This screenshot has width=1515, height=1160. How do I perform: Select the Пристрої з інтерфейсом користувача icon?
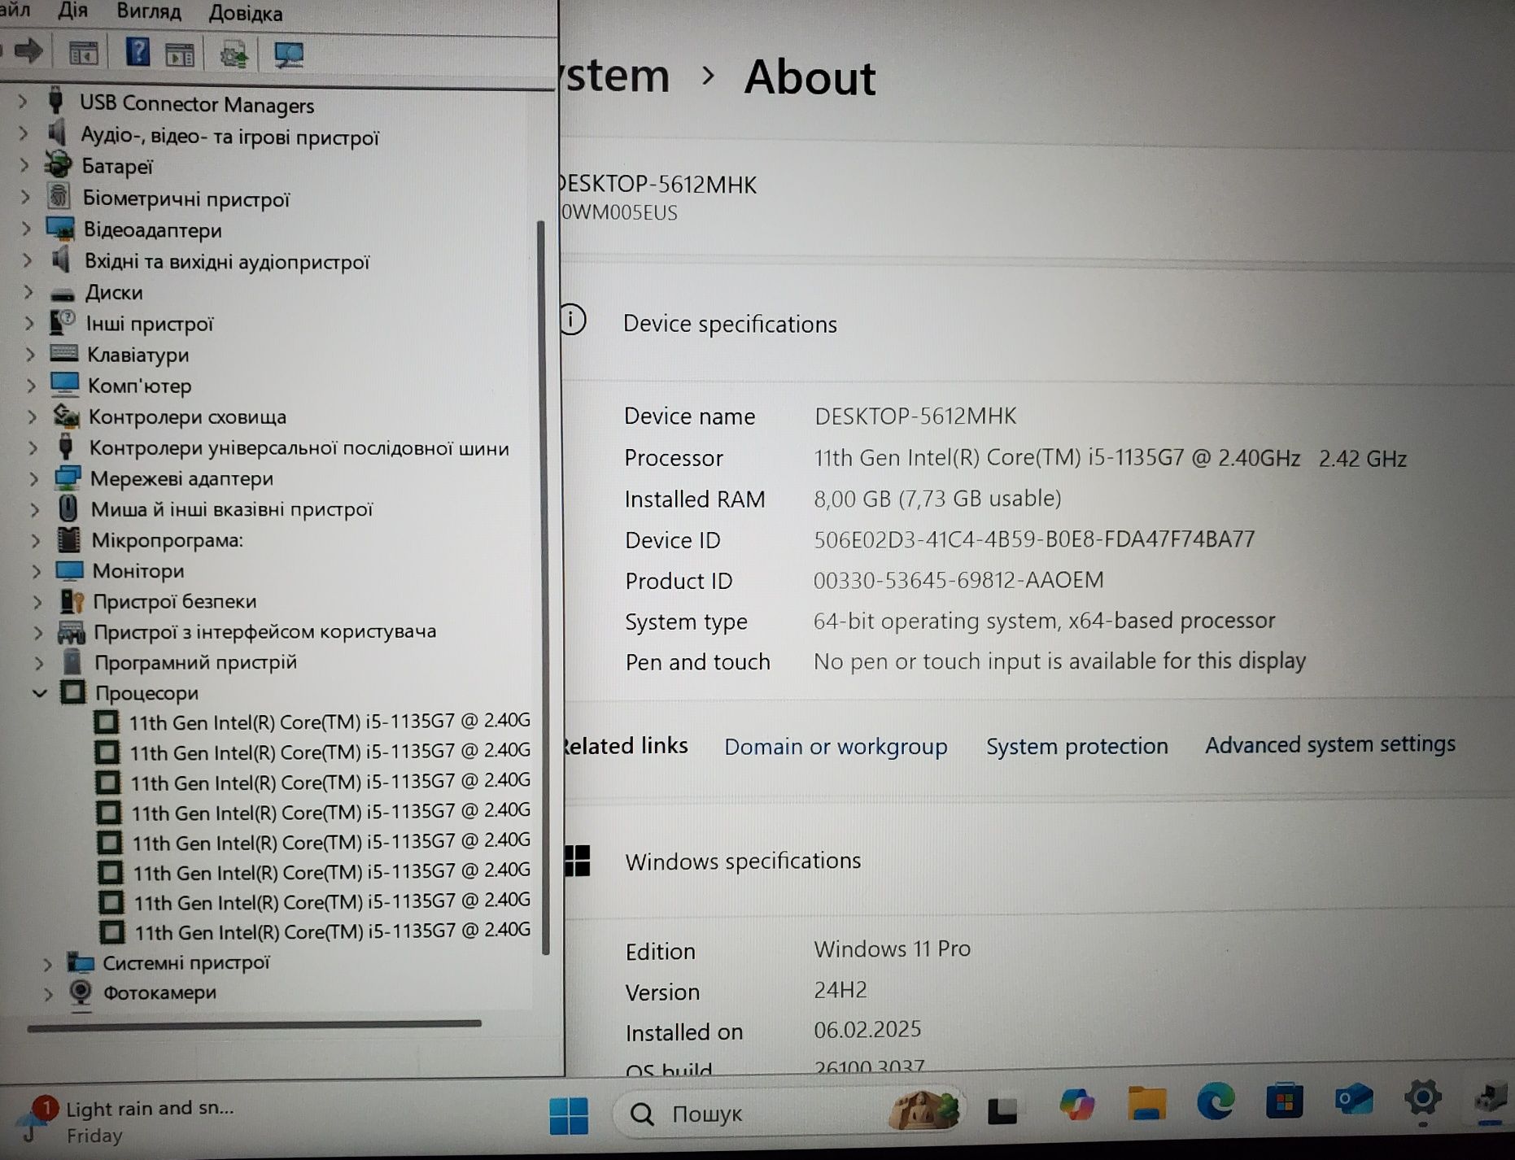click(72, 631)
